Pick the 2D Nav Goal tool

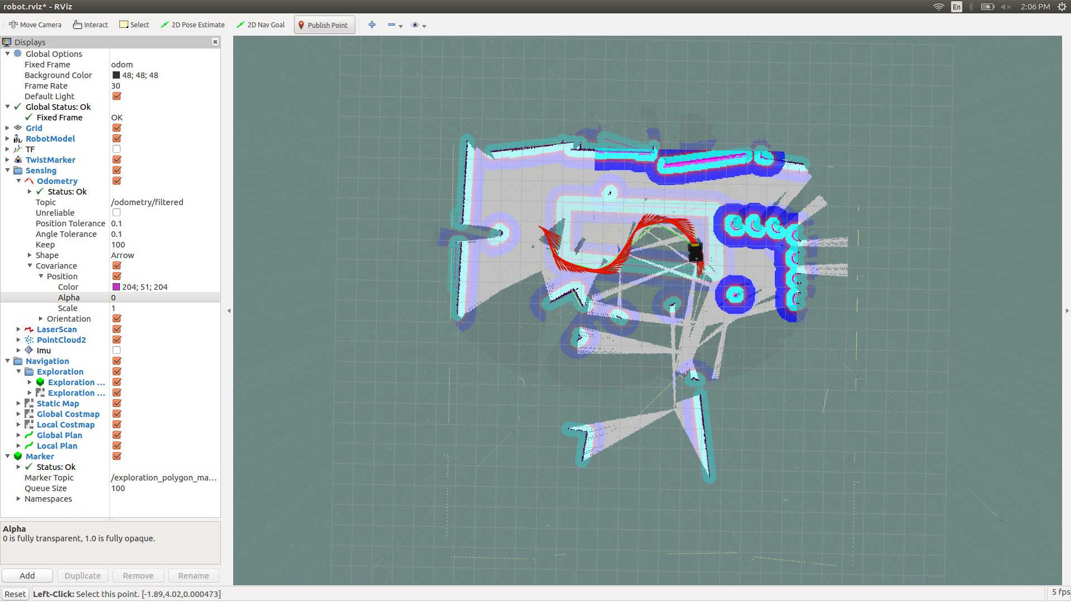(260, 25)
